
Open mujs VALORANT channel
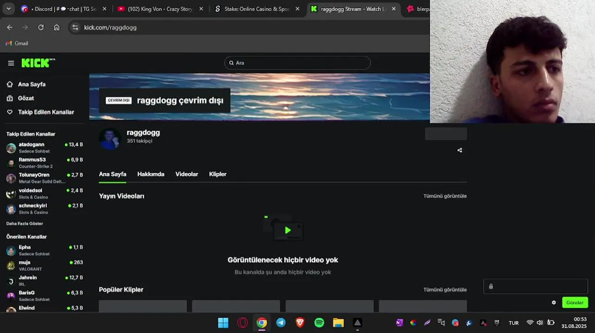44,265
